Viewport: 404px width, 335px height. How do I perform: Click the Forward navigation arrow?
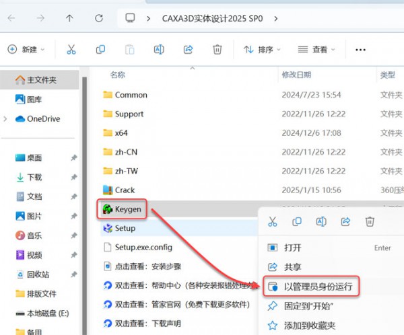(x=40, y=18)
